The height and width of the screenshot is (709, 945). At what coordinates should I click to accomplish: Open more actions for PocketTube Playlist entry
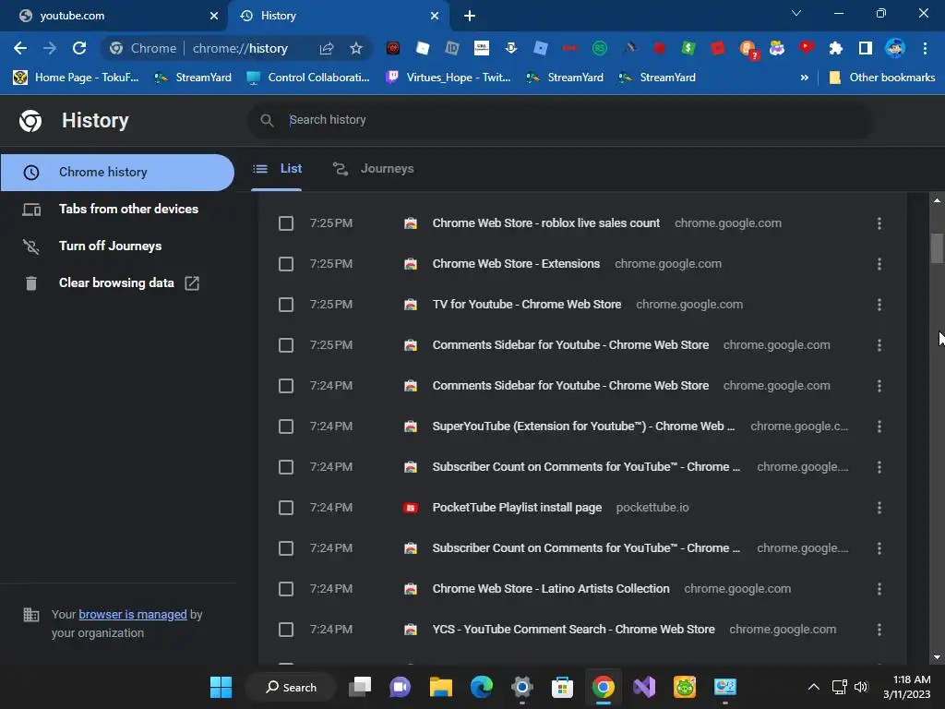pyautogui.click(x=879, y=508)
